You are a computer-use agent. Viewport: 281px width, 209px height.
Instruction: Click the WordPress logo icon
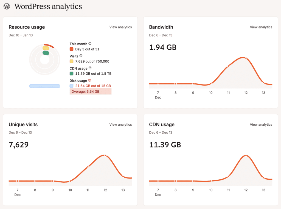click(7, 6)
